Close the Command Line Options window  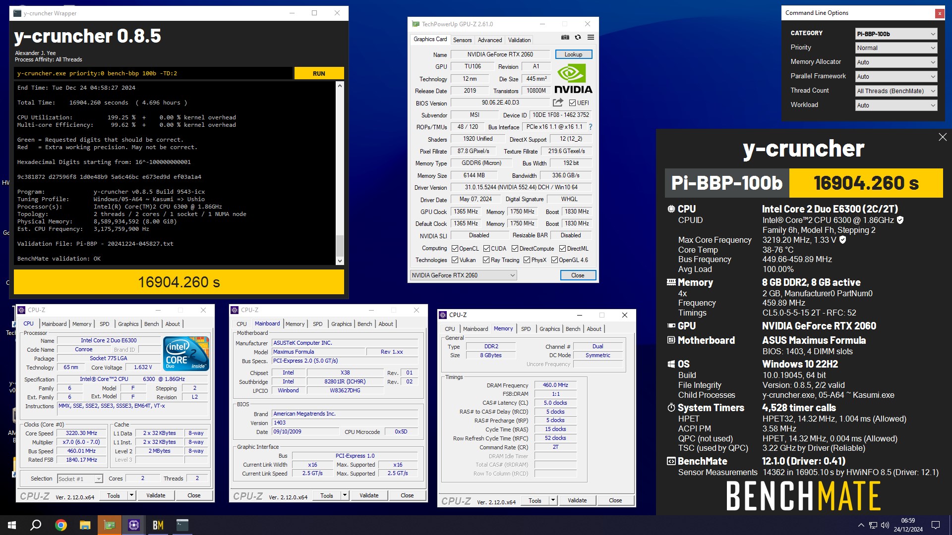940,13
